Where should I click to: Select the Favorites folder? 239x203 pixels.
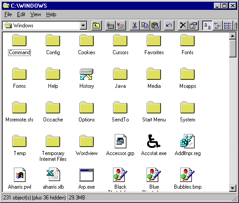coord(154,40)
